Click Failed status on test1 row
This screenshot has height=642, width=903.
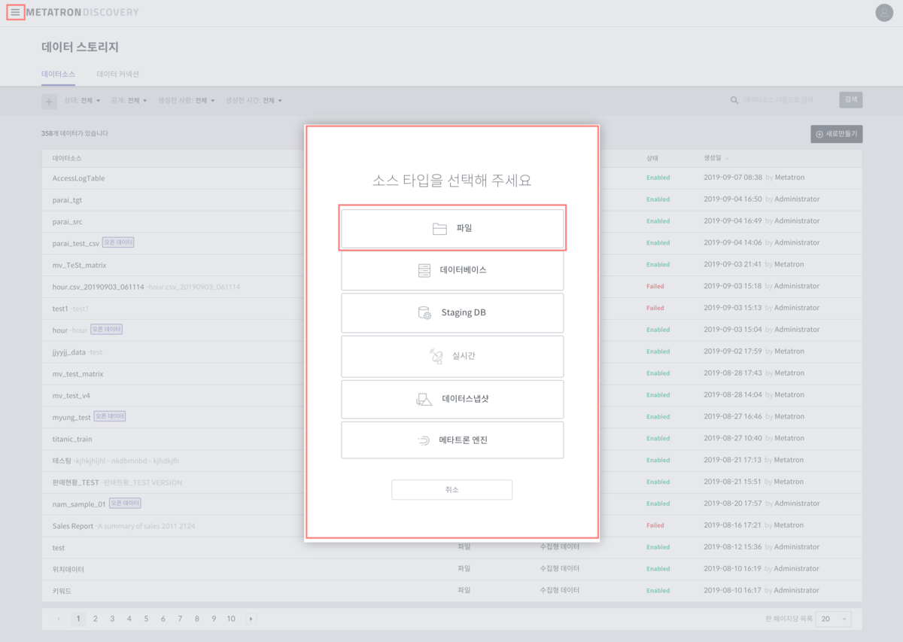[655, 308]
